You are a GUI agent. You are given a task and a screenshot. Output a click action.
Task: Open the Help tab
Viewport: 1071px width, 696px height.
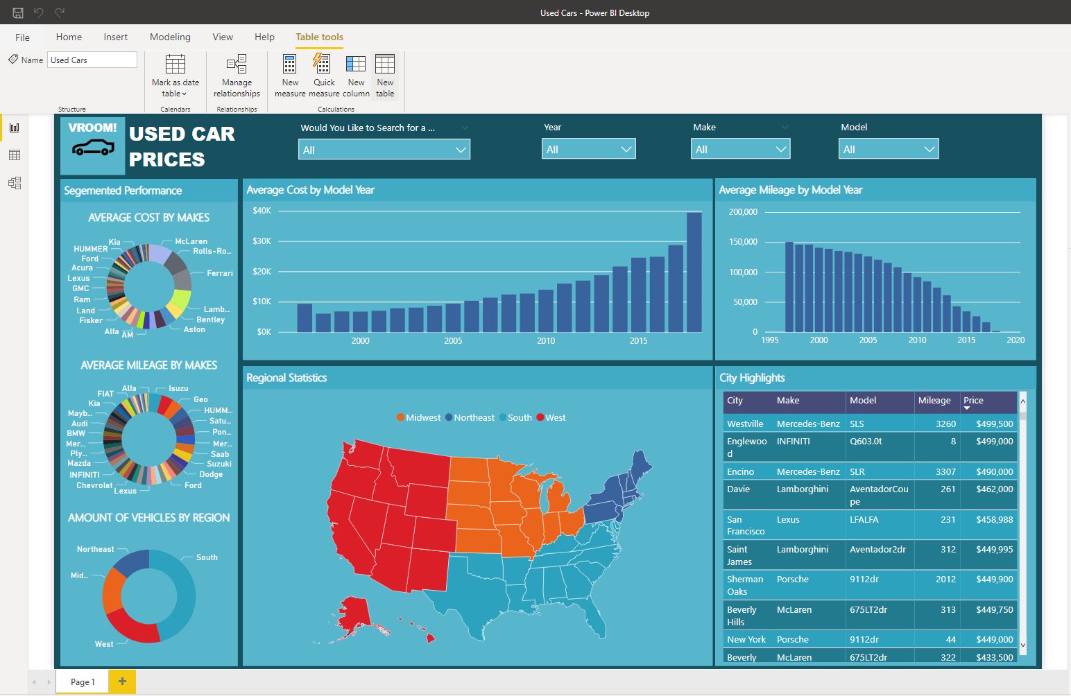pos(264,37)
